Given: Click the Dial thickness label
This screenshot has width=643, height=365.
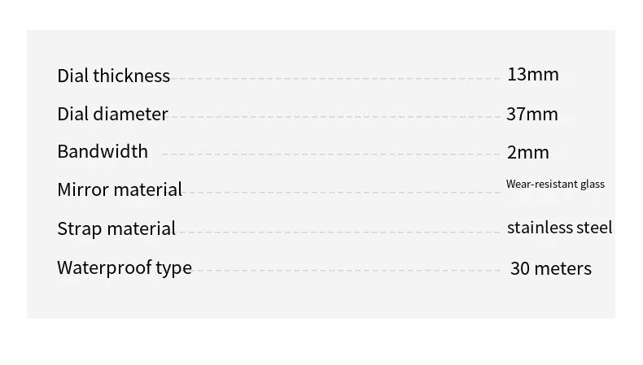Looking at the screenshot, I should [x=113, y=76].
